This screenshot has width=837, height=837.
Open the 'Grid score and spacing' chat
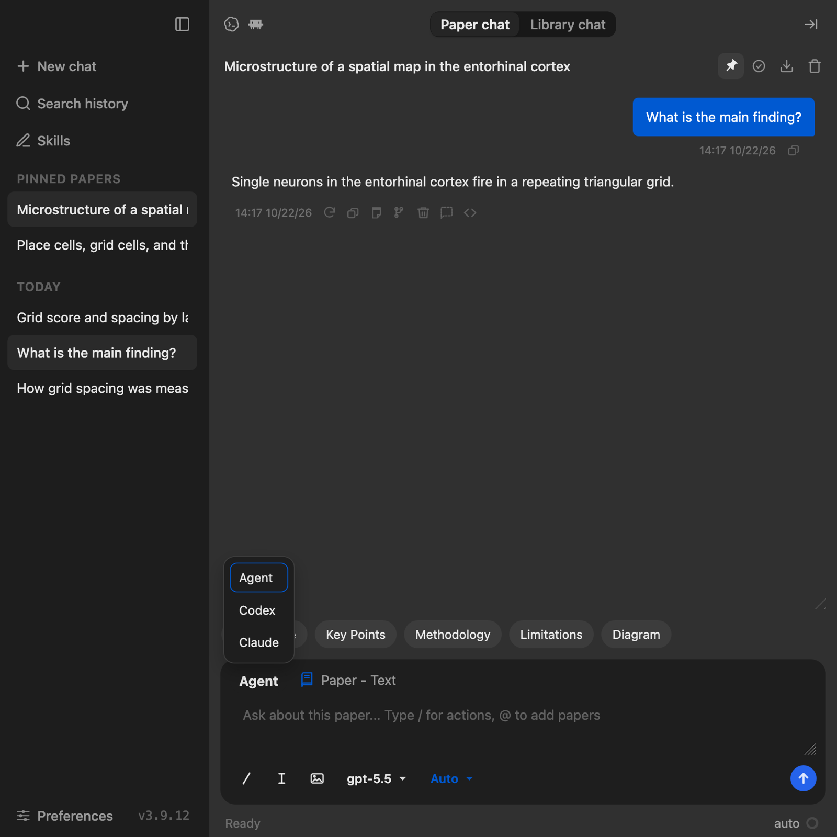tap(102, 318)
